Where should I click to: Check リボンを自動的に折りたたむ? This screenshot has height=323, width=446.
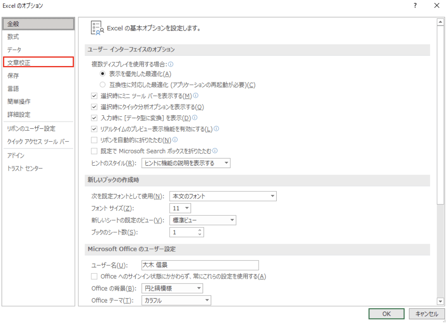(94, 140)
